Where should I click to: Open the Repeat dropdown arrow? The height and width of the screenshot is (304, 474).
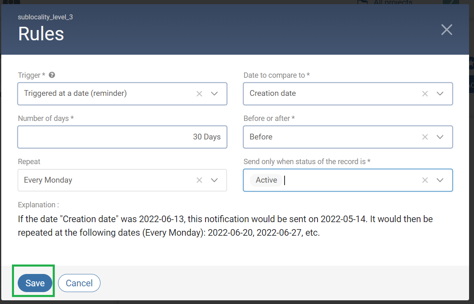tap(214, 180)
